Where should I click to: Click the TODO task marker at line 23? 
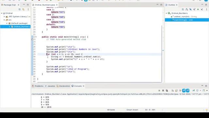click(32, 39)
